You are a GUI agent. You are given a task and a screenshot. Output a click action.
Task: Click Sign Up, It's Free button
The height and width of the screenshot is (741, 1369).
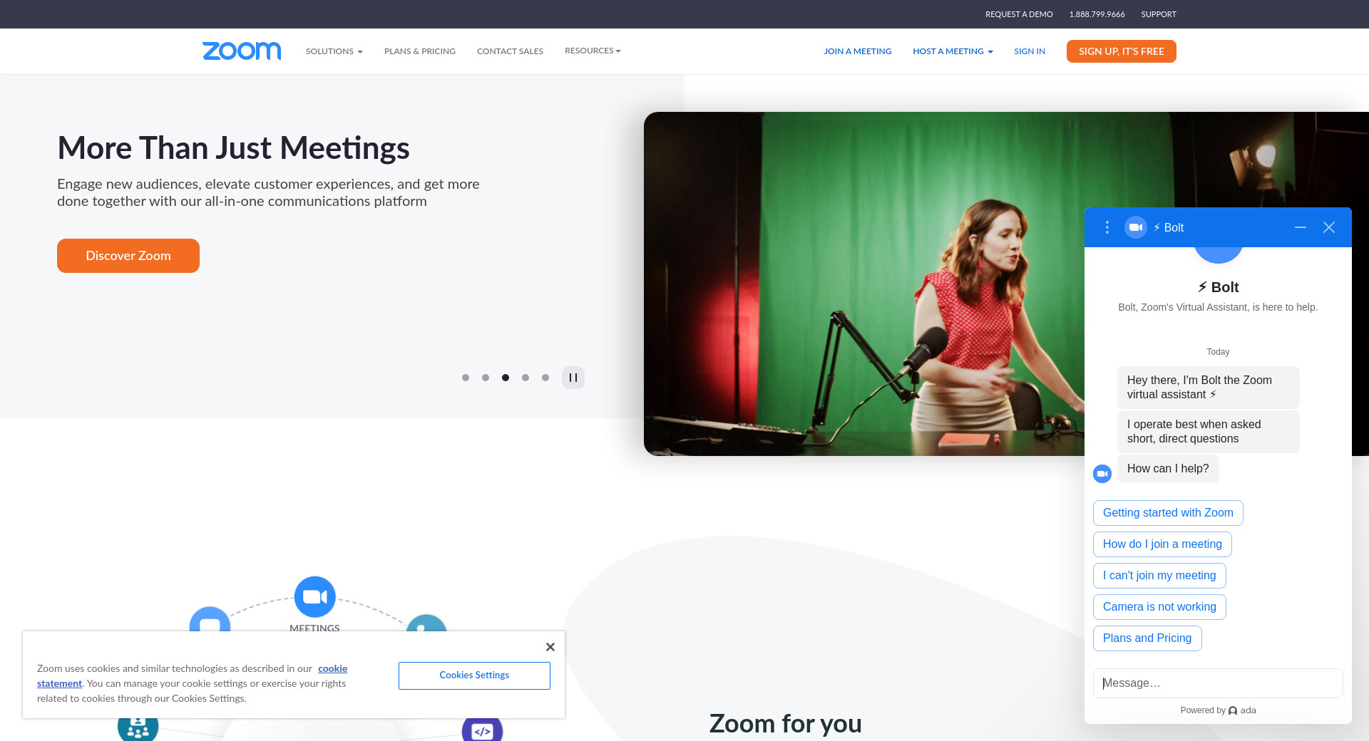(1121, 51)
